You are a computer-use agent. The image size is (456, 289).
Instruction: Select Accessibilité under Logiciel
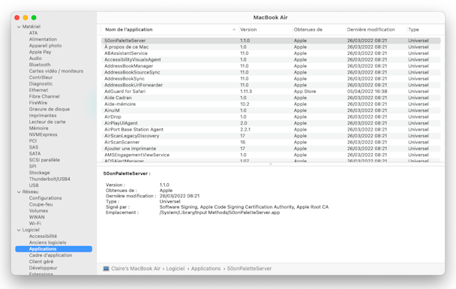[43, 236]
